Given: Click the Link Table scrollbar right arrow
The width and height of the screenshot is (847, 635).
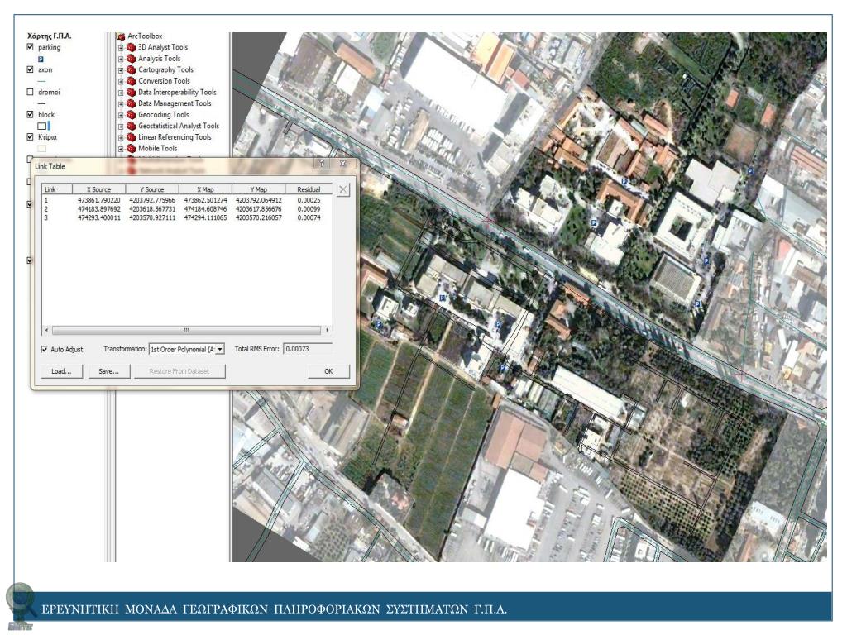Looking at the screenshot, I should click(326, 330).
